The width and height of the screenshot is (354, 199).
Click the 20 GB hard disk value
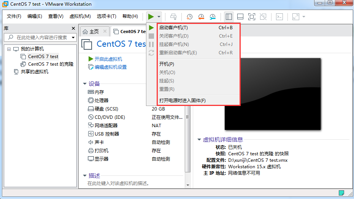pyautogui.click(x=158, y=109)
